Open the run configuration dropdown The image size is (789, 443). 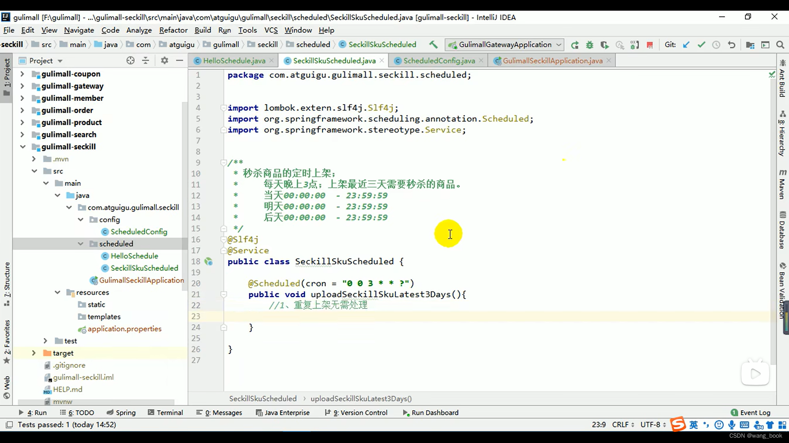pos(505,45)
